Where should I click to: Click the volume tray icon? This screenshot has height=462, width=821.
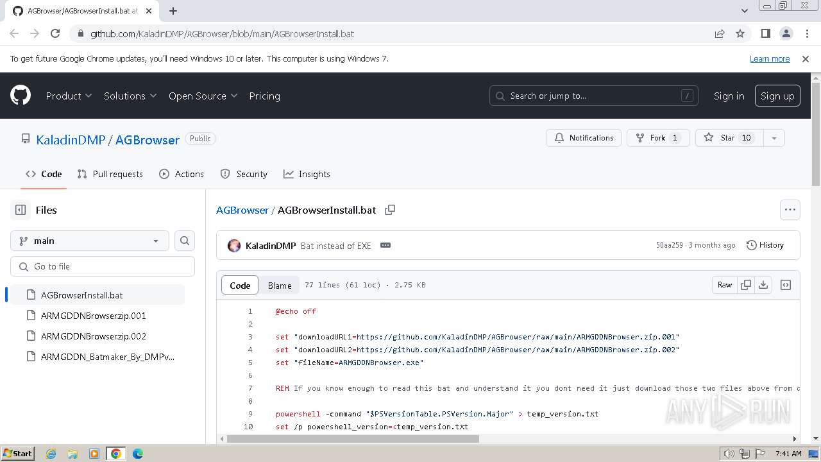click(x=729, y=454)
